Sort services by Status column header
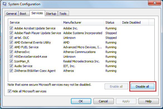 [x=112, y=22]
